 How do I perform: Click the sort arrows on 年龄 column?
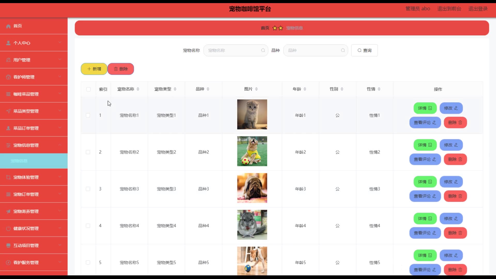click(x=305, y=89)
